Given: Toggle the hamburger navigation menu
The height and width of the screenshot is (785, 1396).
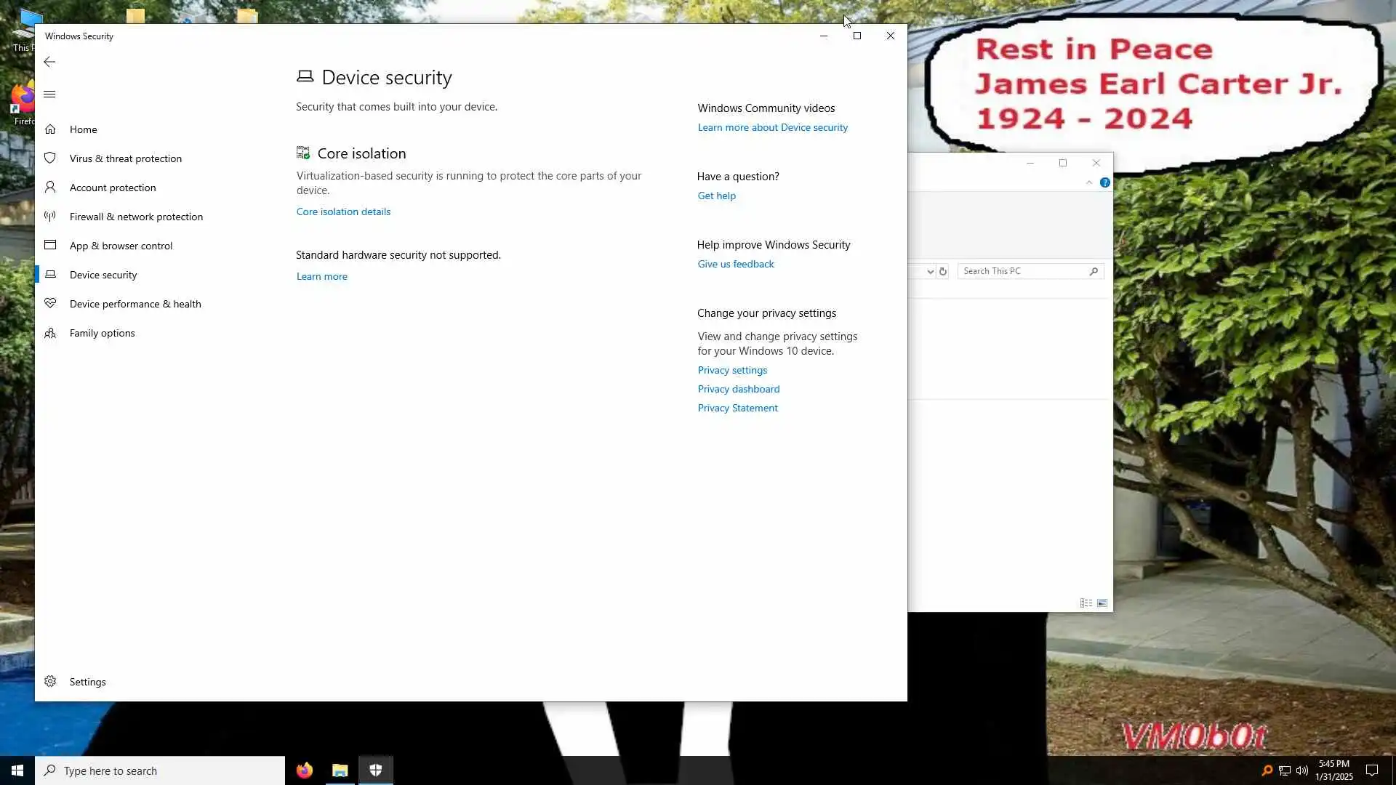Looking at the screenshot, I should (x=49, y=94).
